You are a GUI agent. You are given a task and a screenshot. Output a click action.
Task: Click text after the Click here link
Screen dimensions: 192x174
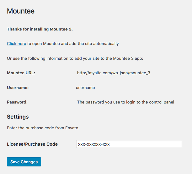[73, 44]
